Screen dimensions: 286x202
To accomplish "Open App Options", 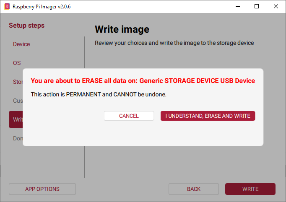I will click(x=42, y=189).
